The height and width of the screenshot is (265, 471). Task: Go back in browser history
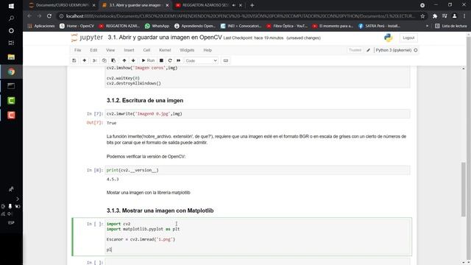[x=29, y=16]
